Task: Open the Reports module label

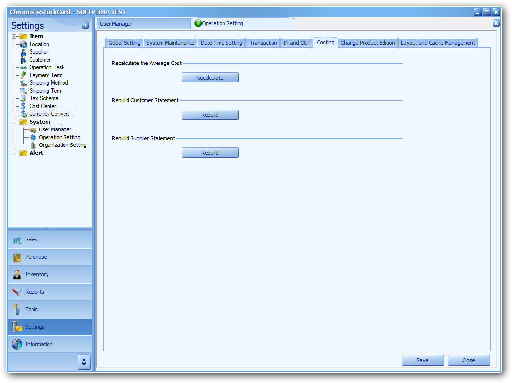Action: (x=34, y=292)
